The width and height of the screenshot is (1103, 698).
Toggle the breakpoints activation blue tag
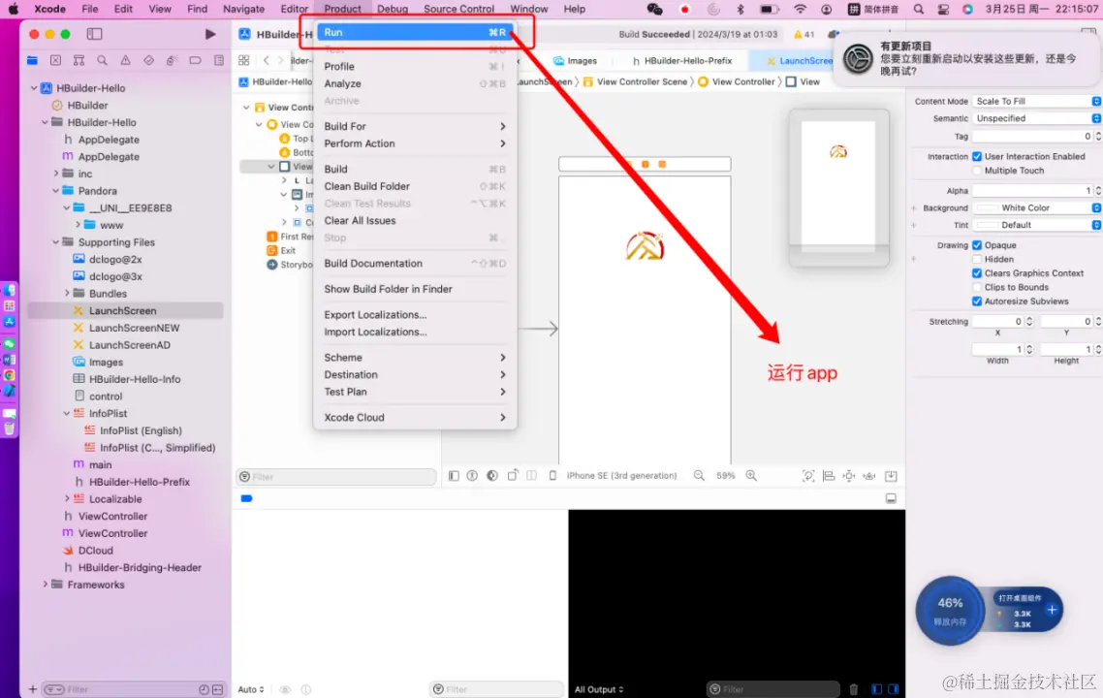246,499
